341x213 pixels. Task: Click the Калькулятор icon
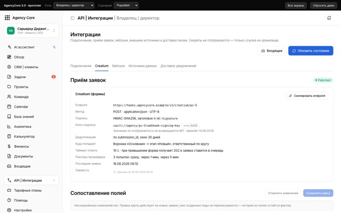[x=9, y=136]
